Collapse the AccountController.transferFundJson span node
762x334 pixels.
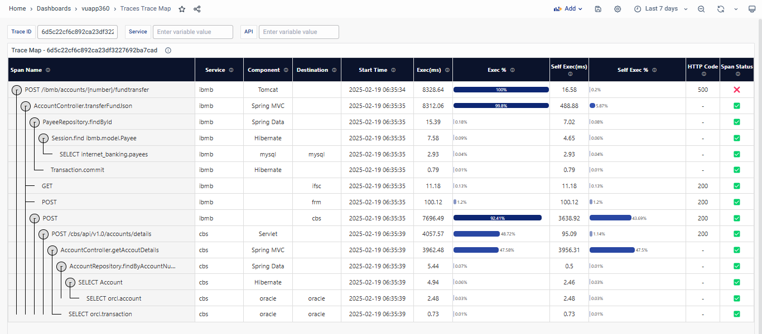[x=25, y=106]
